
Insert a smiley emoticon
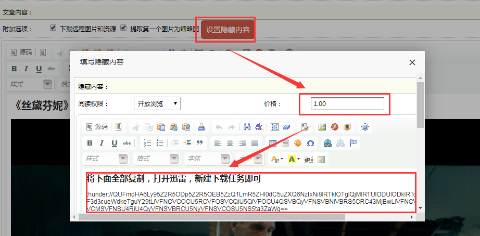pyautogui.click(x=298, y=143)
